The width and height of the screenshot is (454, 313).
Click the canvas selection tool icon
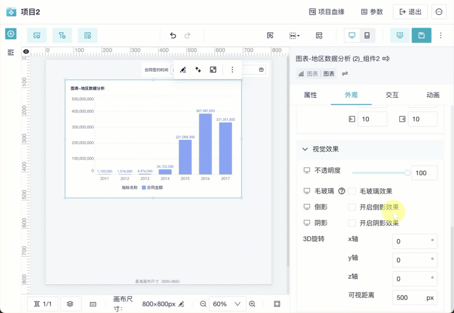(270, 36)
